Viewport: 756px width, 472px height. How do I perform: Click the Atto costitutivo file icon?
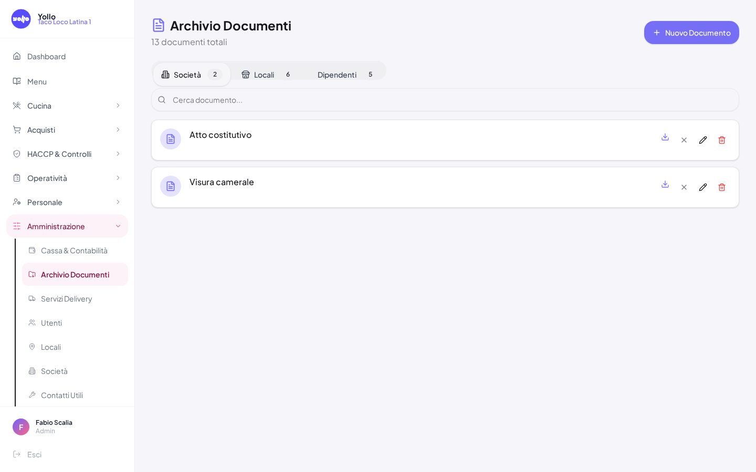(x=171, y=139)
